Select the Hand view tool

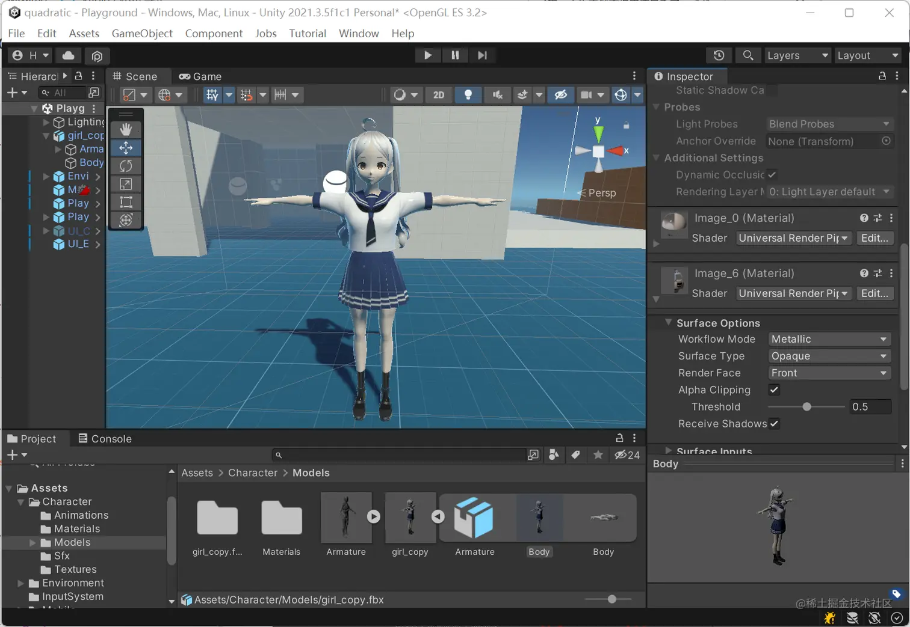coord(126,130)
